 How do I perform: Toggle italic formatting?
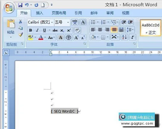(x=38, y=30)
